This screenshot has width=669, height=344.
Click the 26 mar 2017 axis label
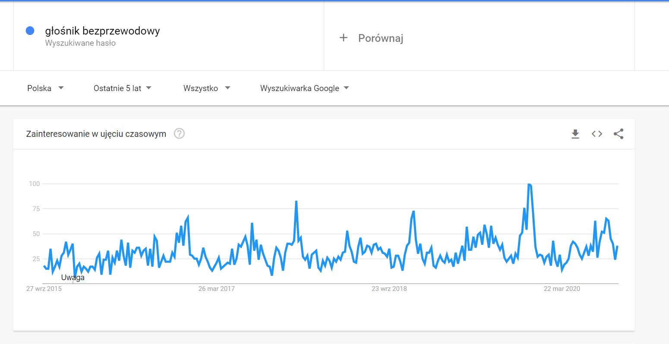(216, 288)
